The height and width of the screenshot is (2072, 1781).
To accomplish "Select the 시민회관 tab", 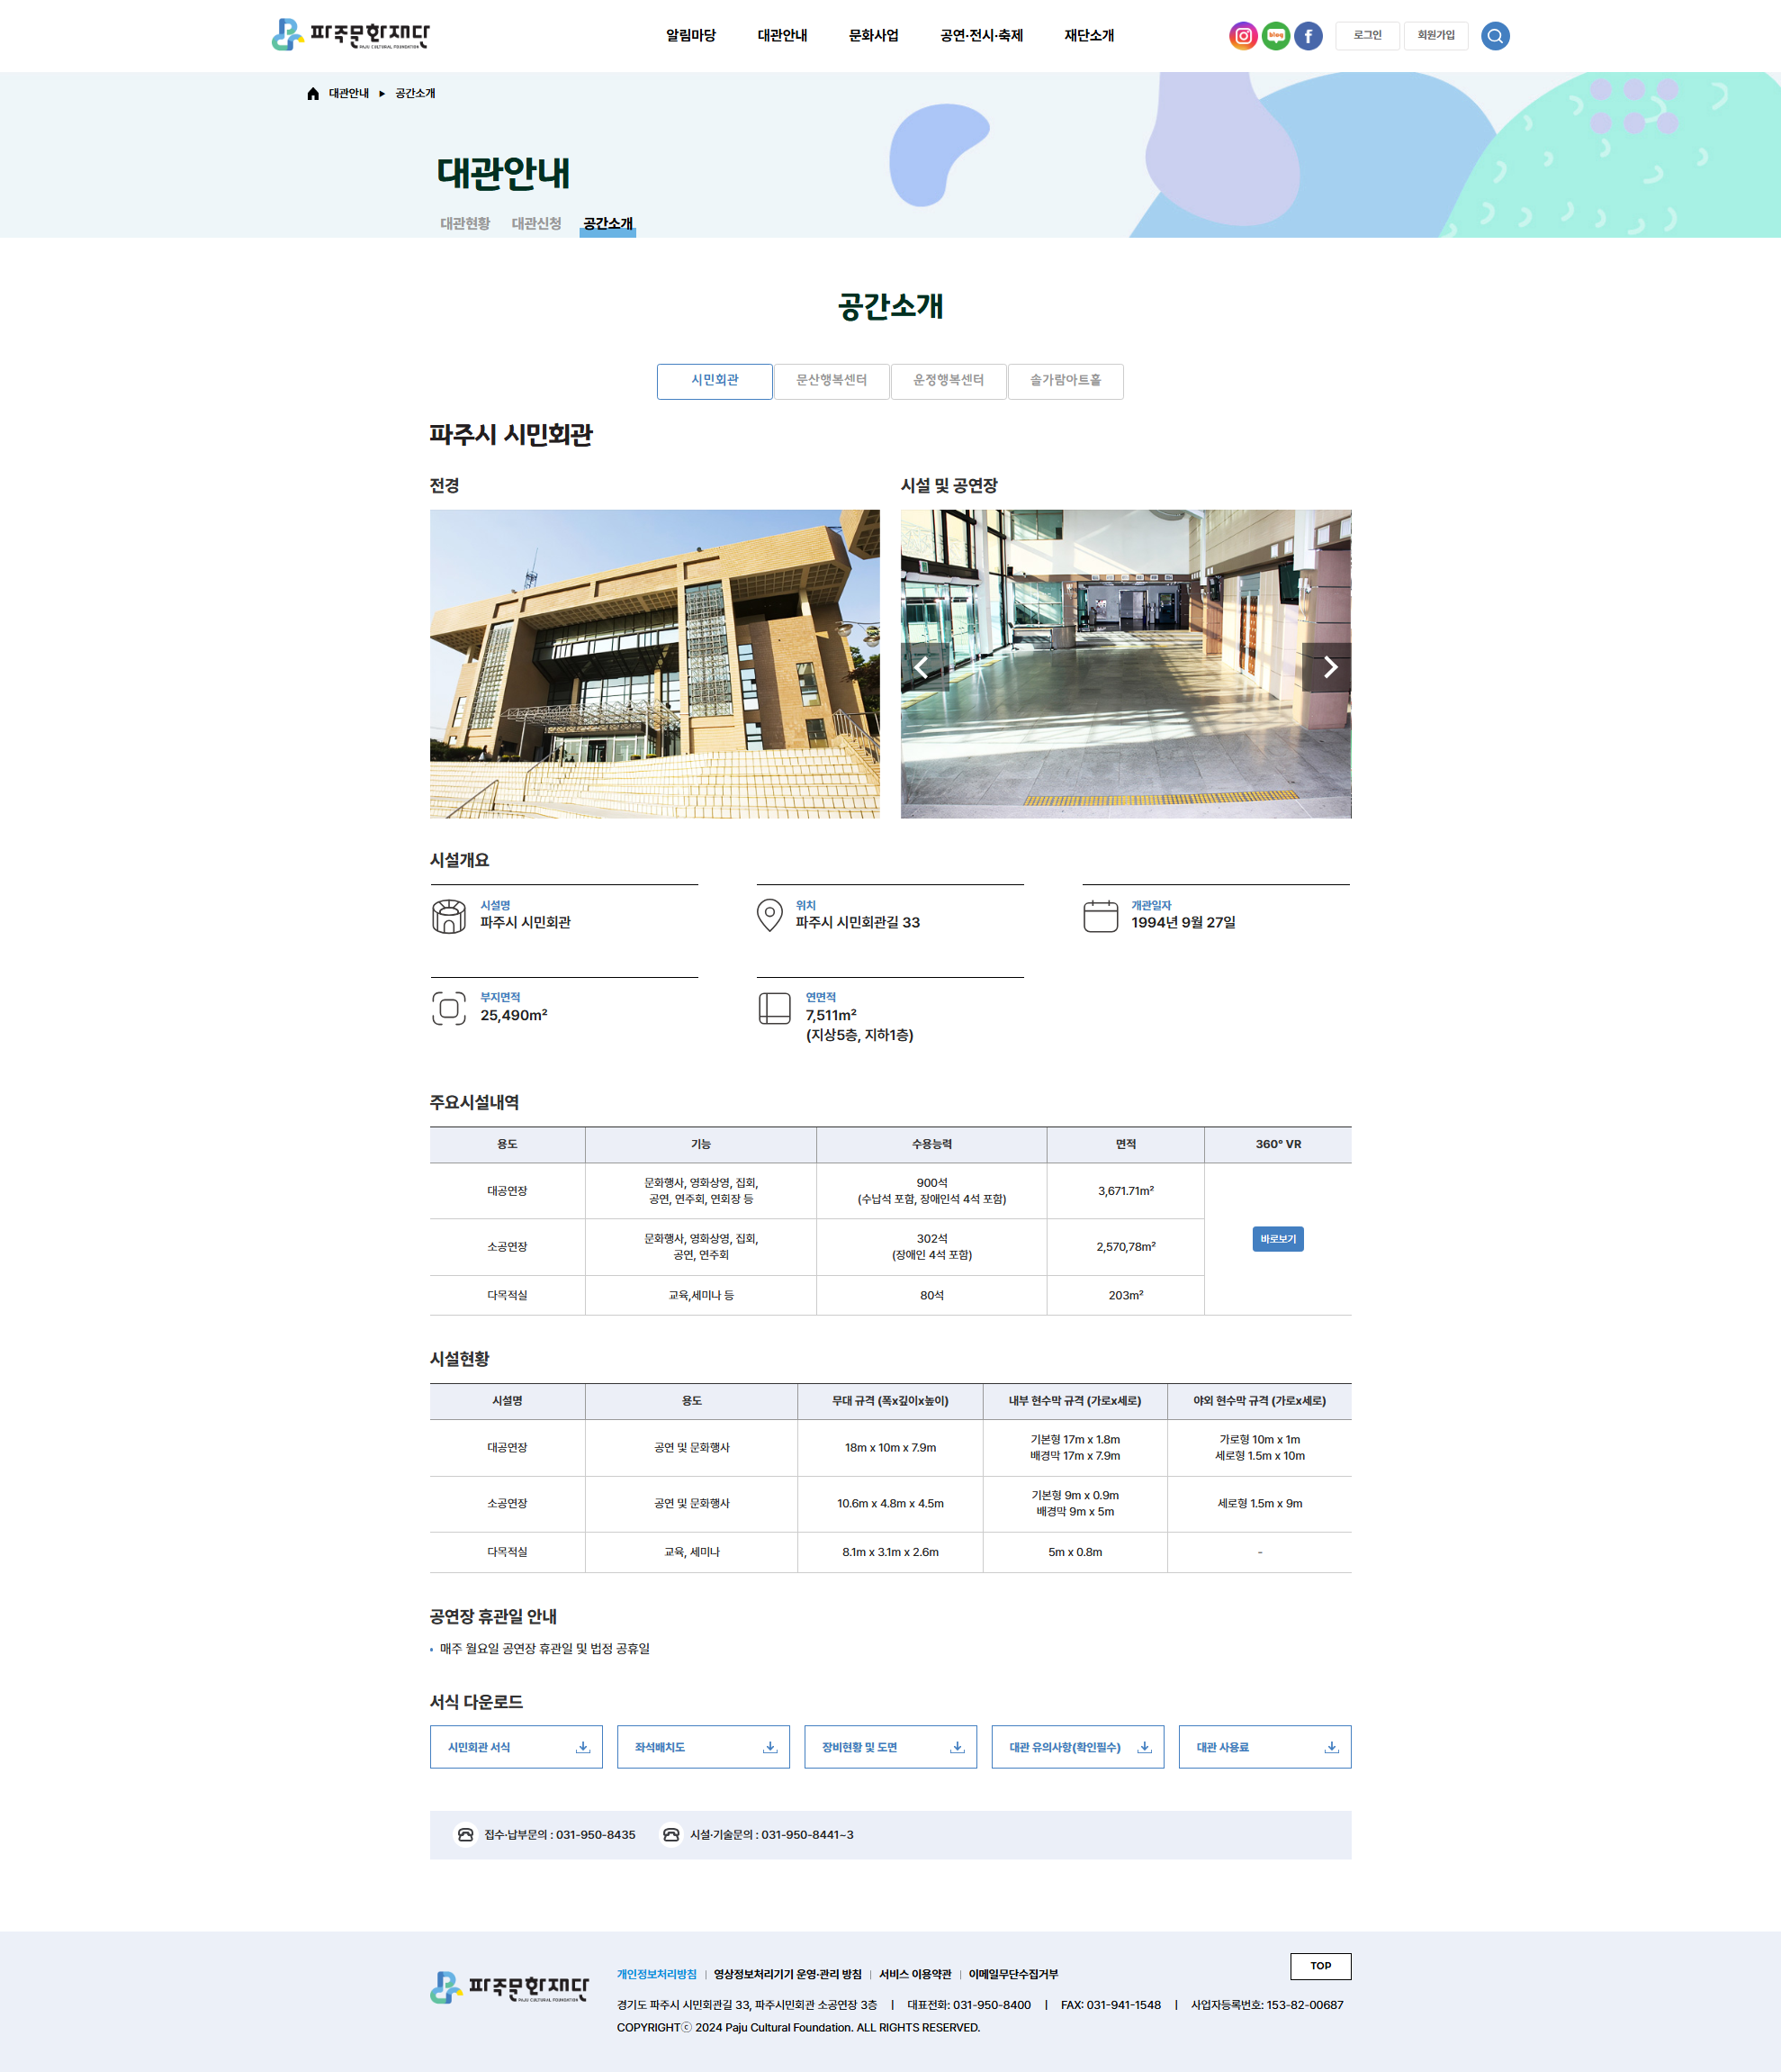I will pyautogui.click(x=715, y=381).
